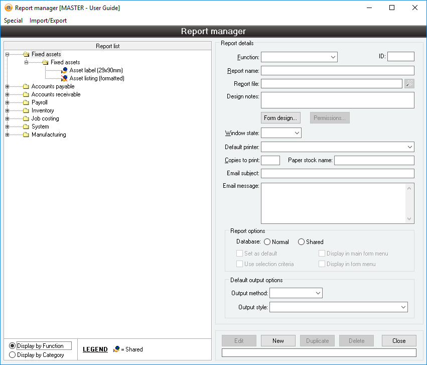Click the Form design... button
The image size is (427, 365).
point(281,118)
